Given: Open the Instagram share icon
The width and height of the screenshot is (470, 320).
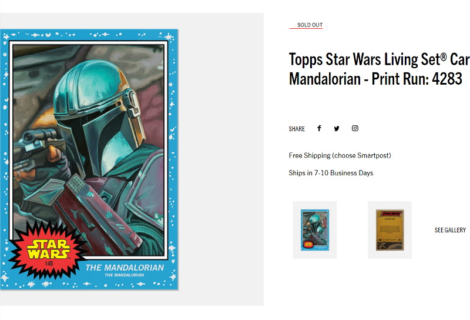Looking at the screenshot, I should point(355,128).
